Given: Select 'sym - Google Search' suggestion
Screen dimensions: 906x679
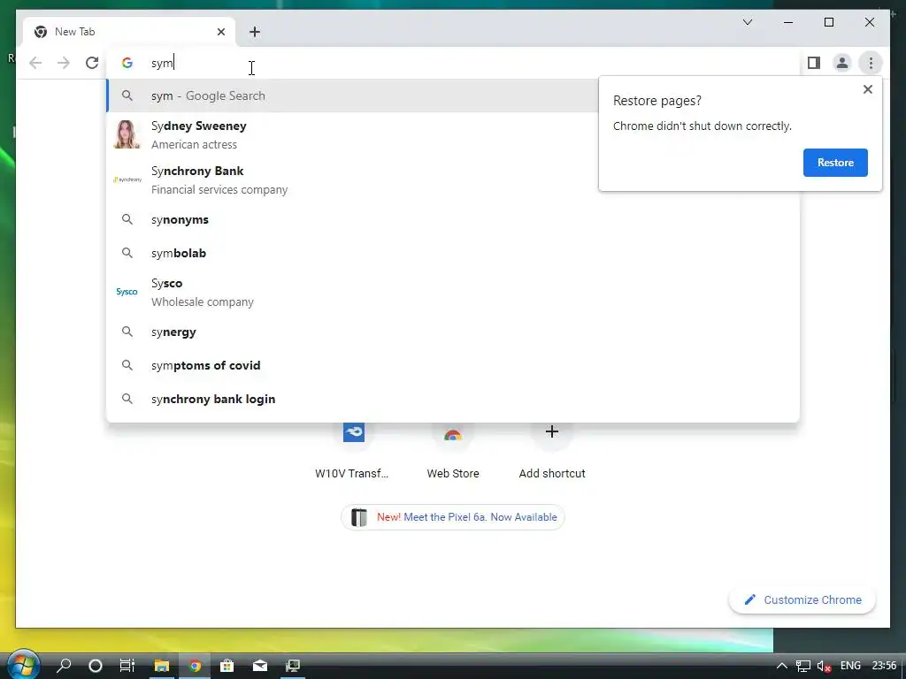Looking at the screenshot, I should [352, 95].
